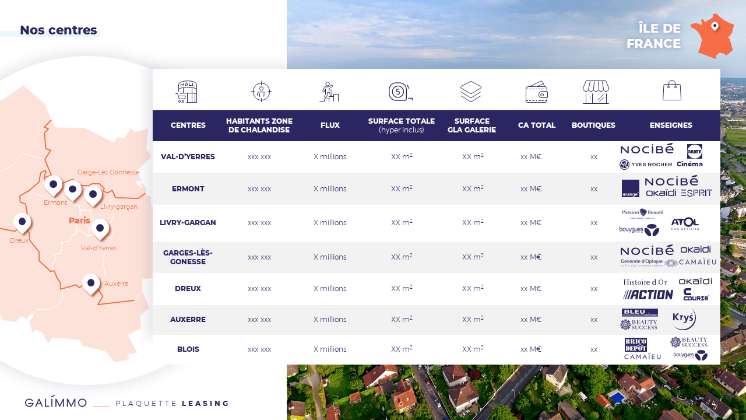Select "HABITANTS ZONE DE CHALANDISE" header
The width and height of the screenshot is (746, 420).
click(259, 125)
